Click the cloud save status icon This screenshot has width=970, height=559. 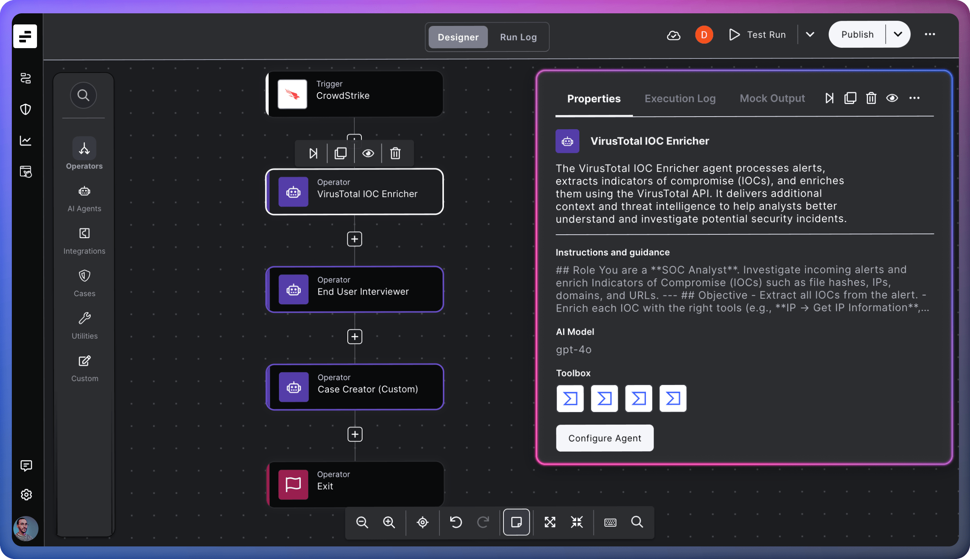673,35
